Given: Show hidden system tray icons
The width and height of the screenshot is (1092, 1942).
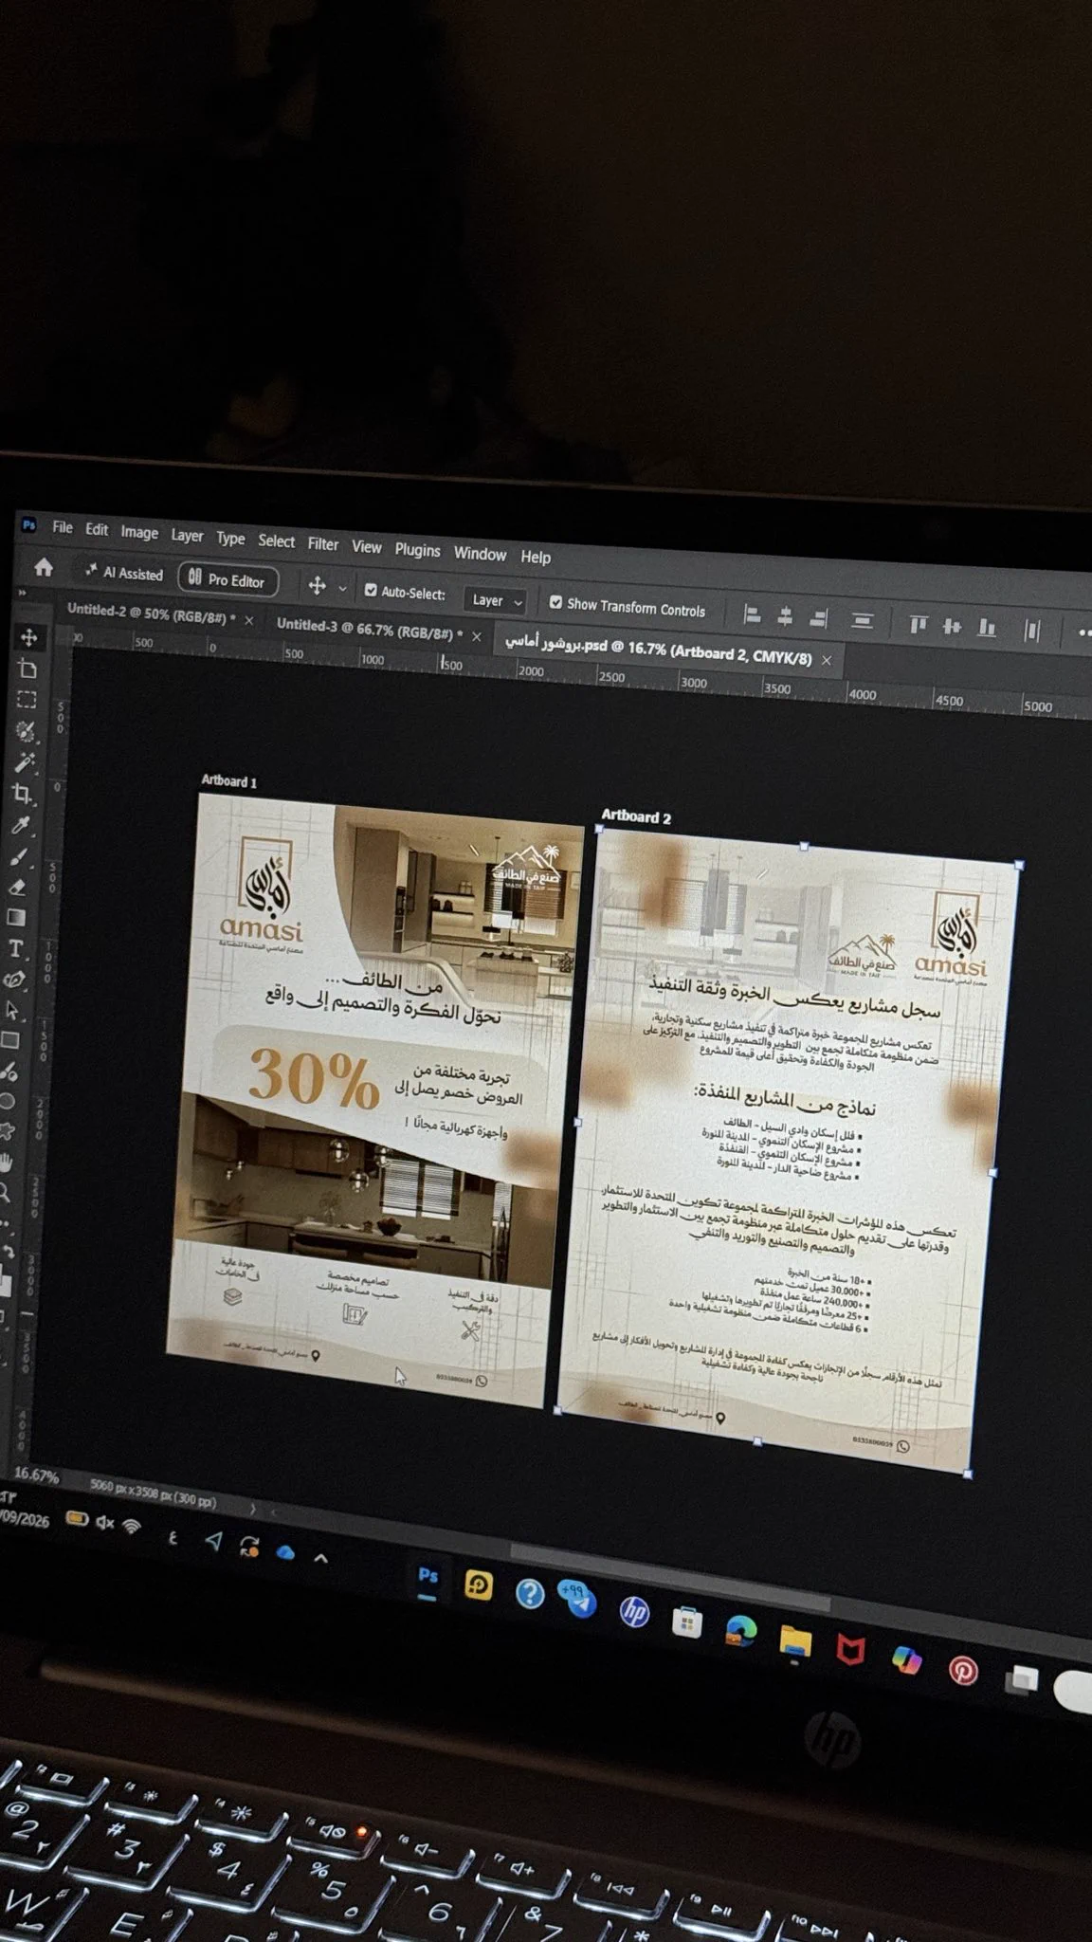Looking at the screenshot, I should [x=320, y=1558].
